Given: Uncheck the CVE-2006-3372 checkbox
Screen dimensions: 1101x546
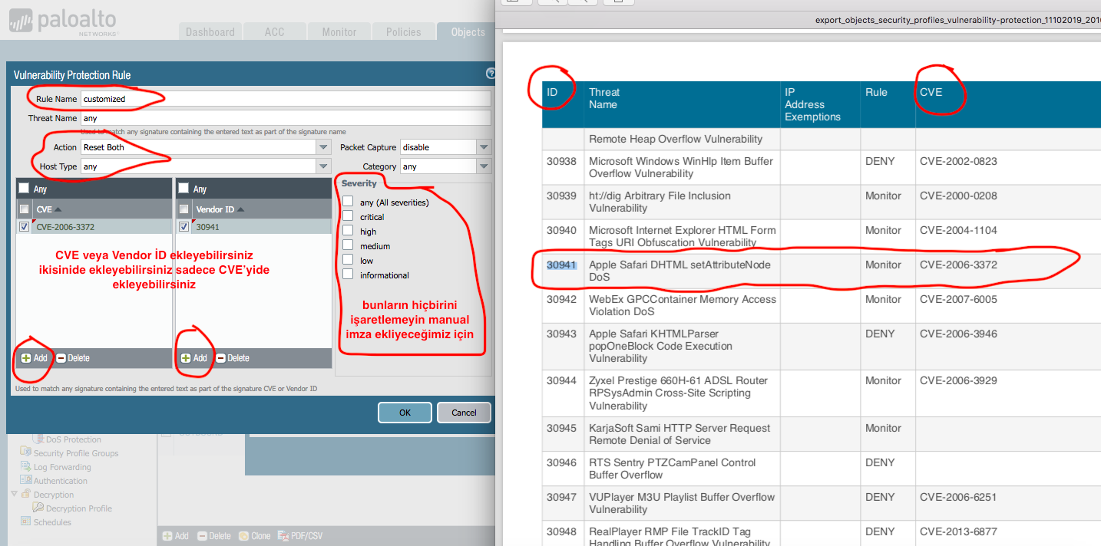Looking at the screenshot, I should tap(25, 227).
